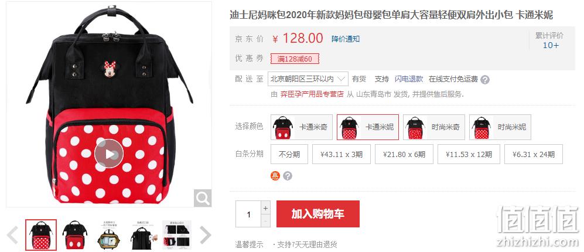Choose the 时尚米妮 color option
The height and width of the screenshot is (252, 584).
click(x=500, y=127)
